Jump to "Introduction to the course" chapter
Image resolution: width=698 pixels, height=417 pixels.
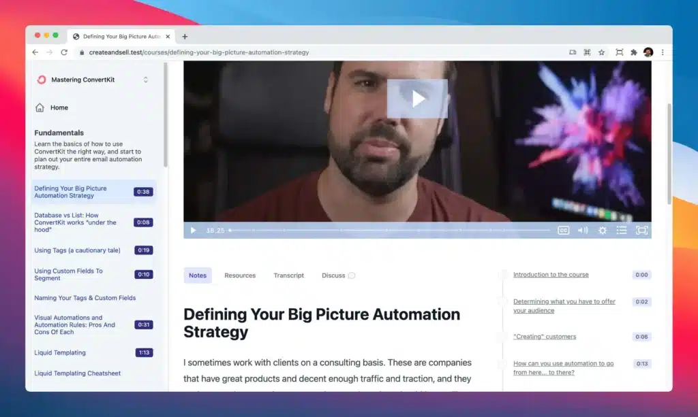pyautogui.click(x=551, y=275)
